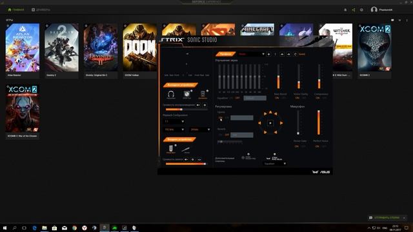Turn Reverb OFF
The height and width of the screenshot is (232, 413).
[227, 135]
